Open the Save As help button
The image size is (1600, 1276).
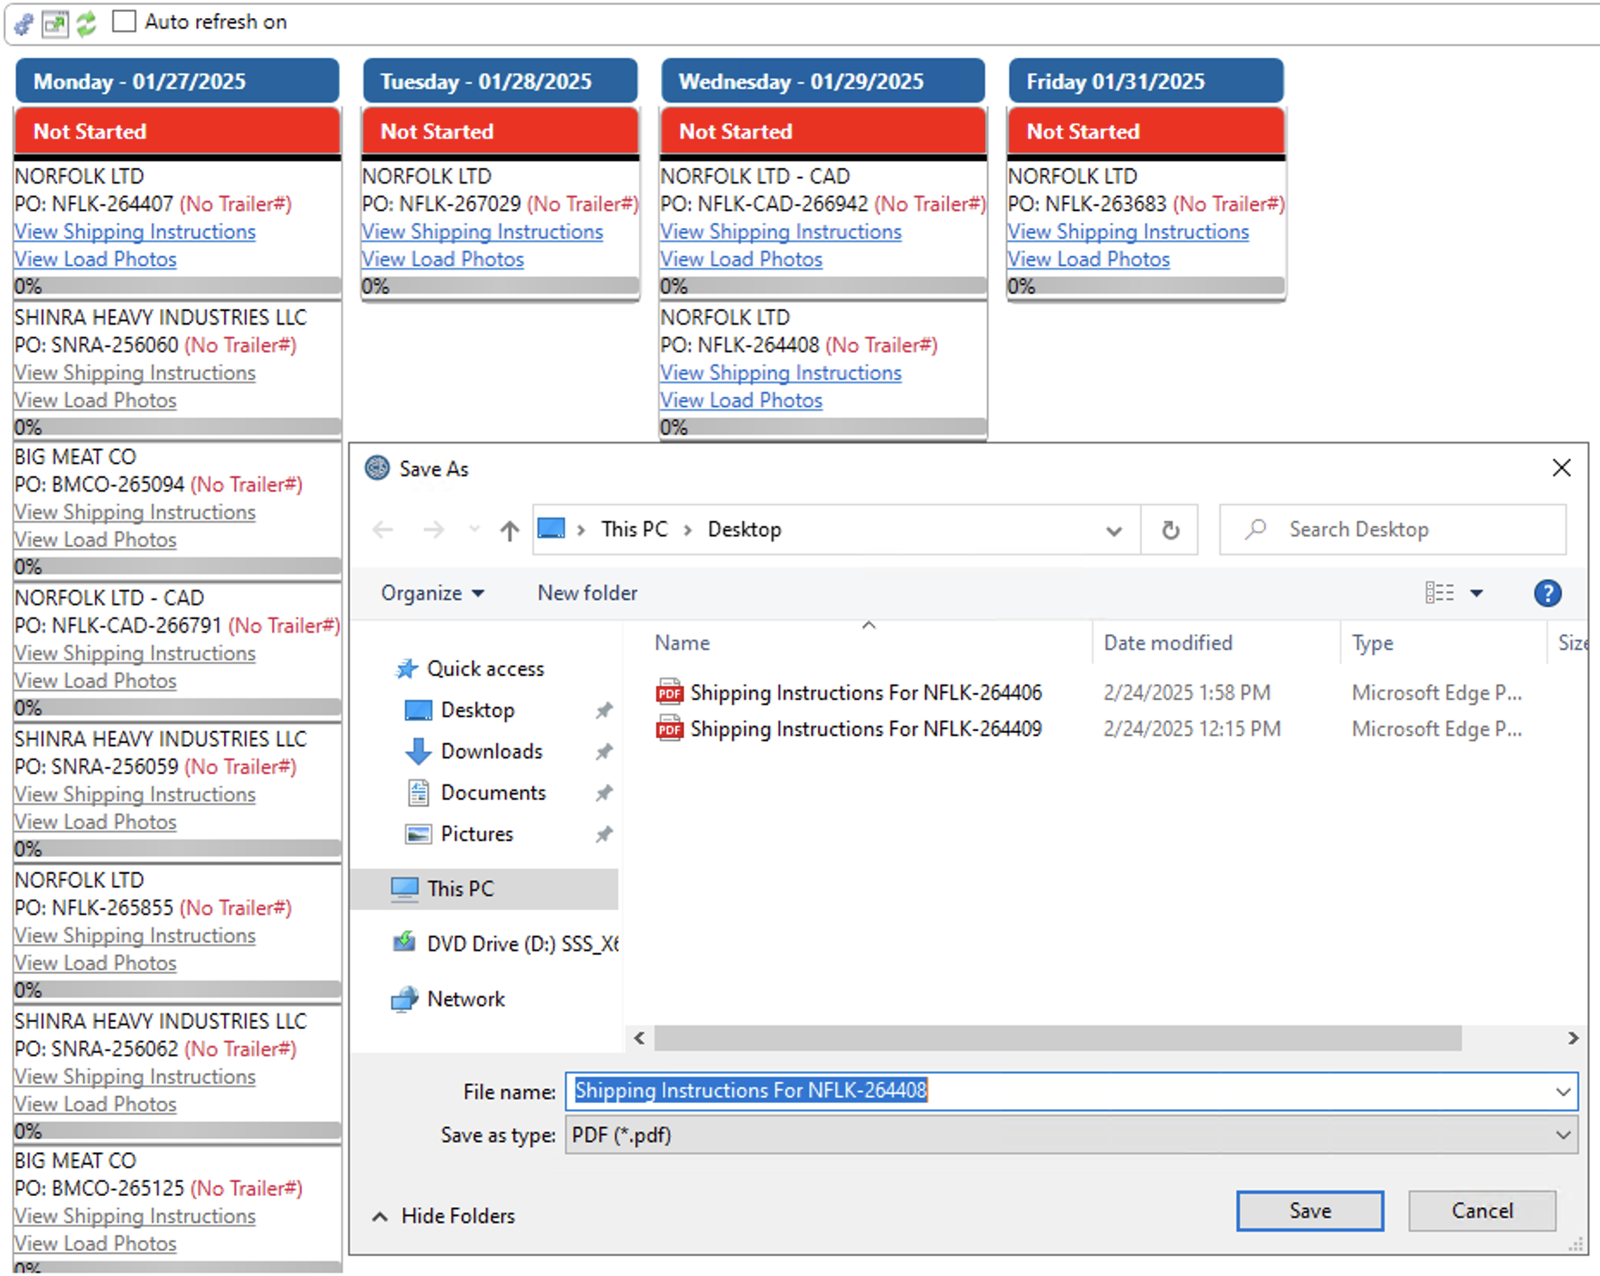[x=1547, y=593]
